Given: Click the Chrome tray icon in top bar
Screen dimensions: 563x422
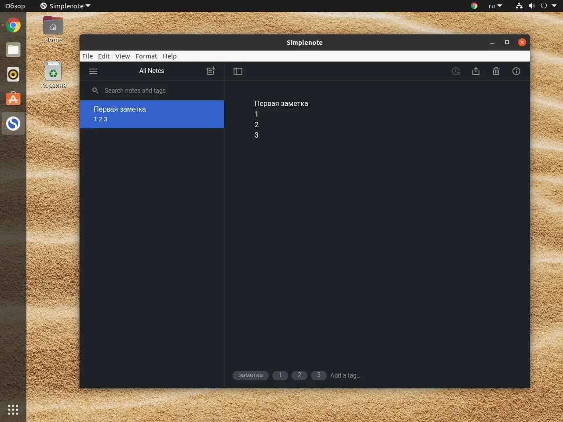Looking at the screenshot, I should [474, 6].
